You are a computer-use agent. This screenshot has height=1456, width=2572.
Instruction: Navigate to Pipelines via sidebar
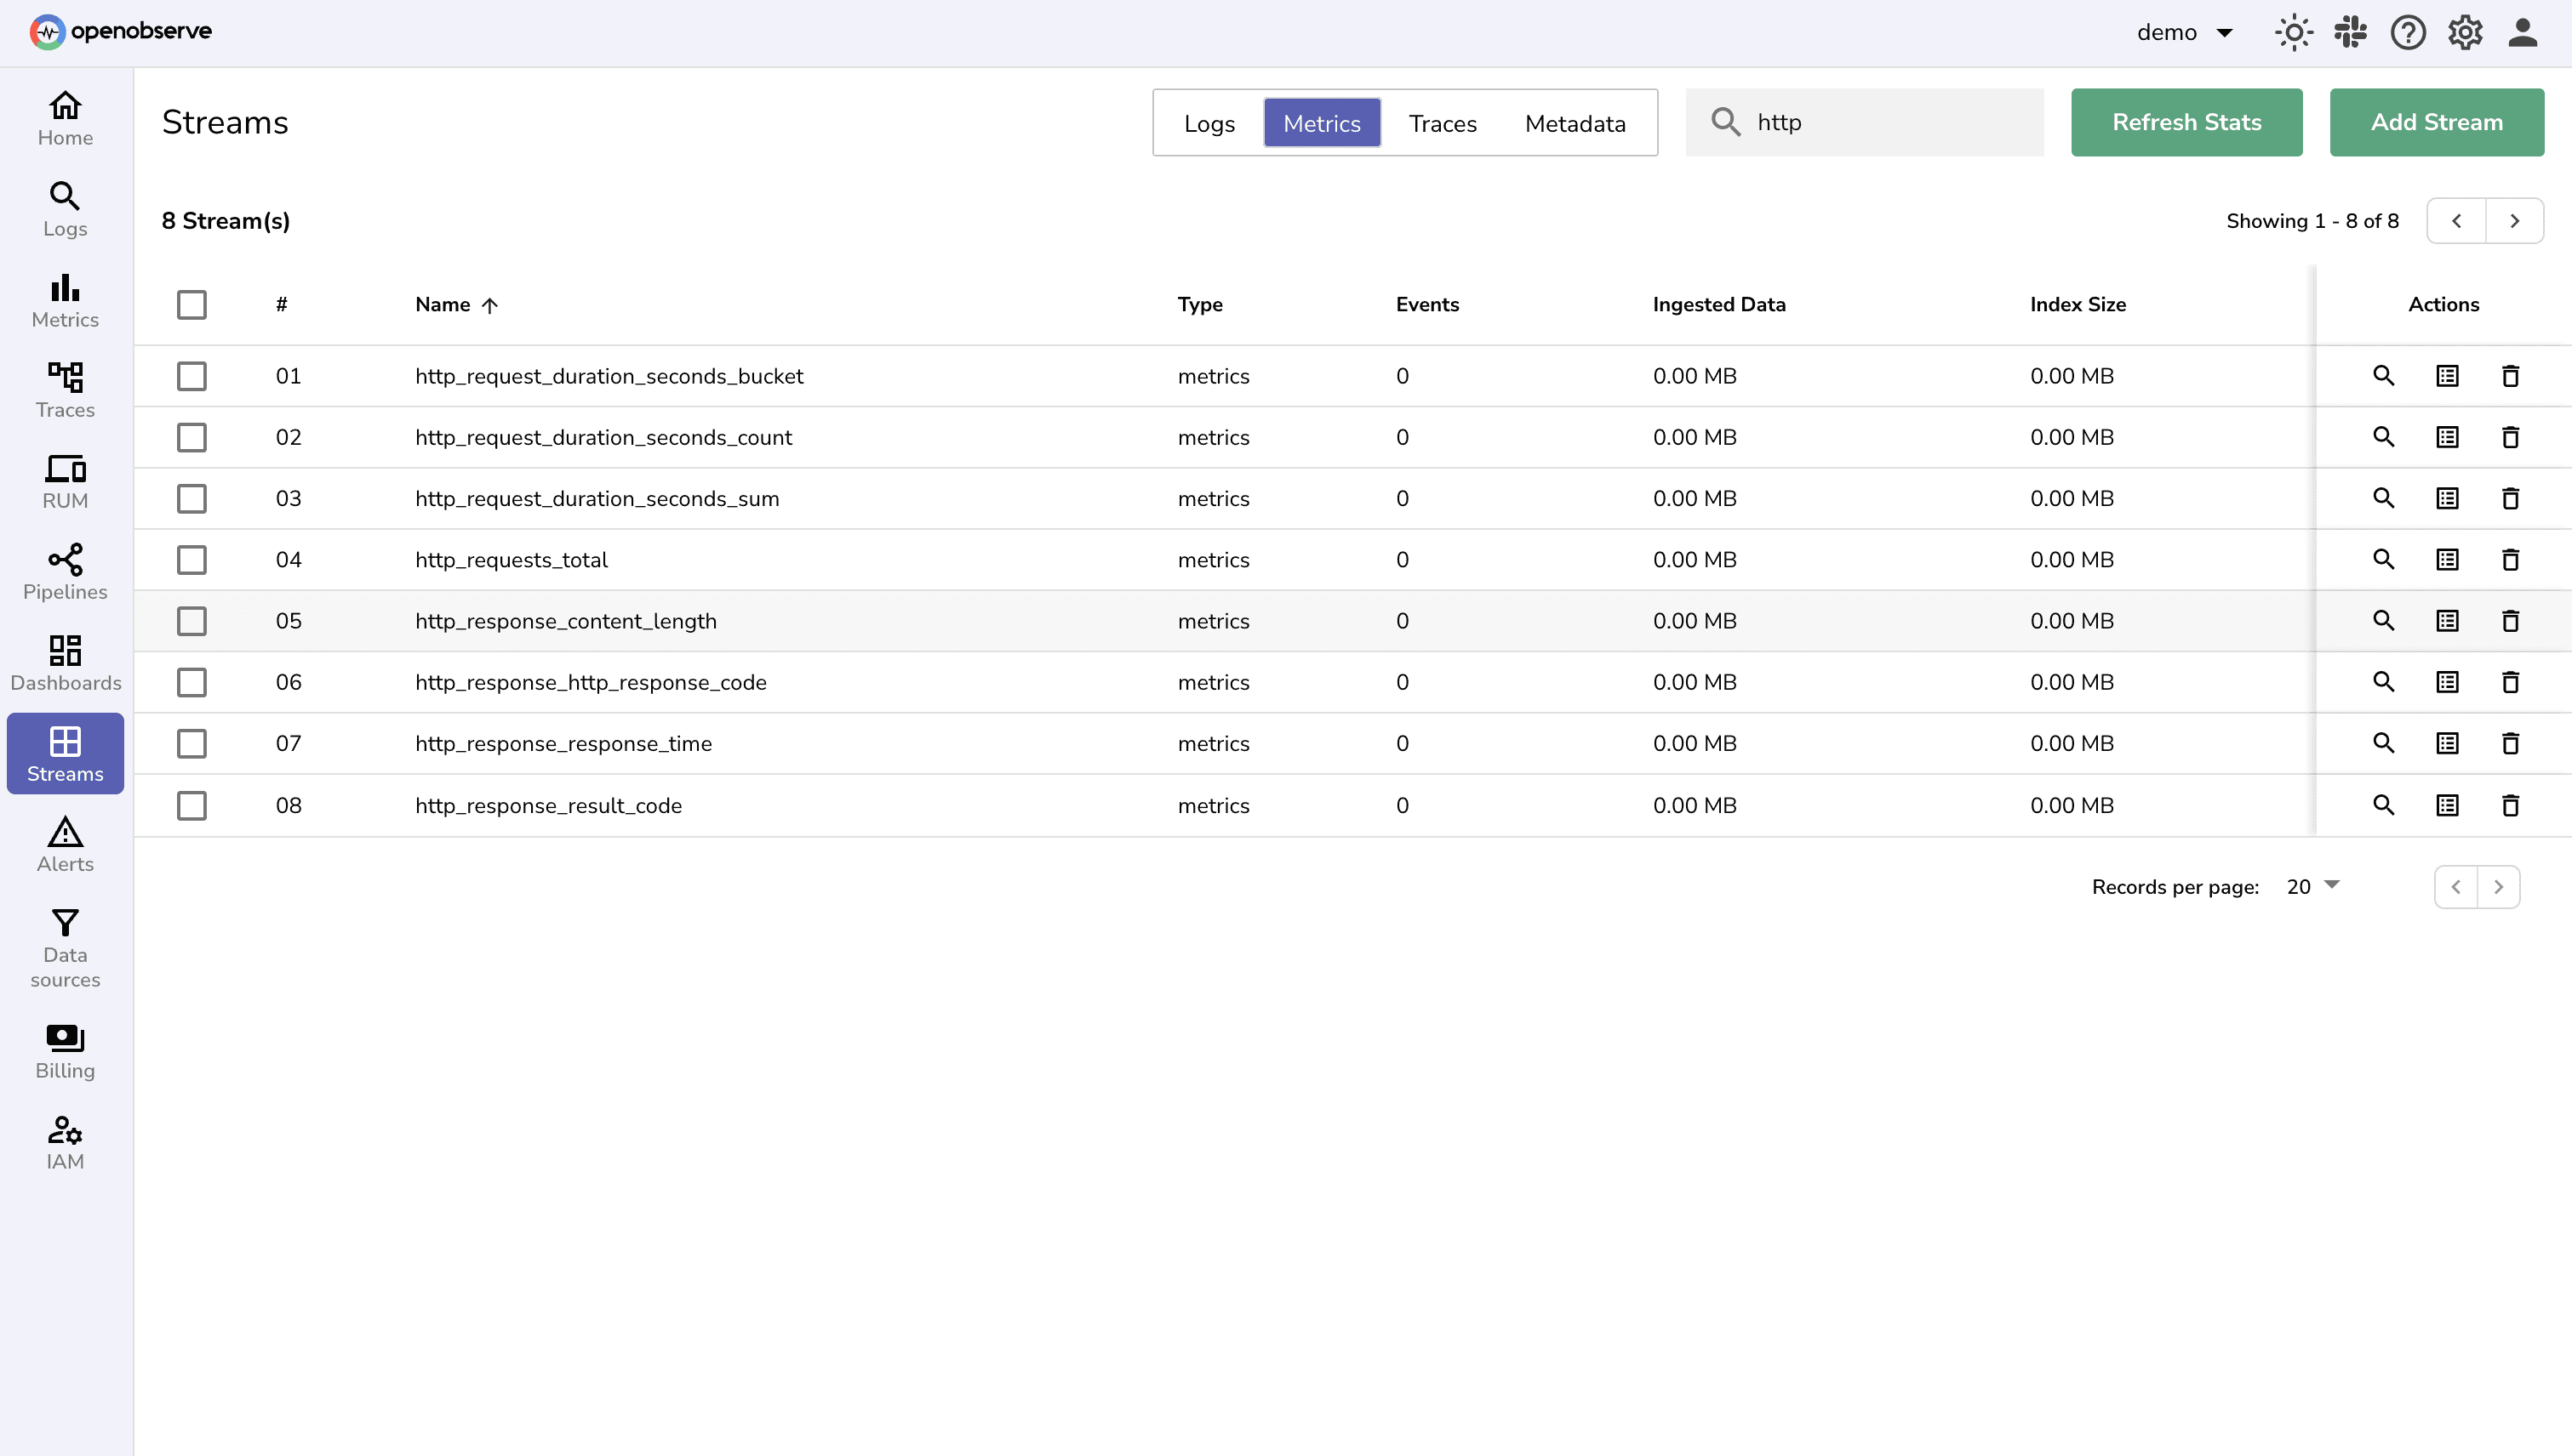pos(64,571)
